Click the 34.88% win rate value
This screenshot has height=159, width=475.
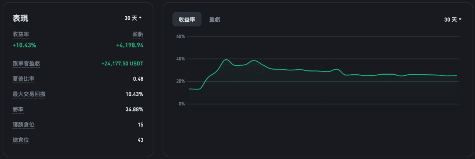(135, 109)
